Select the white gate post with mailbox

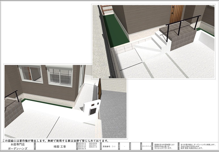92,108
